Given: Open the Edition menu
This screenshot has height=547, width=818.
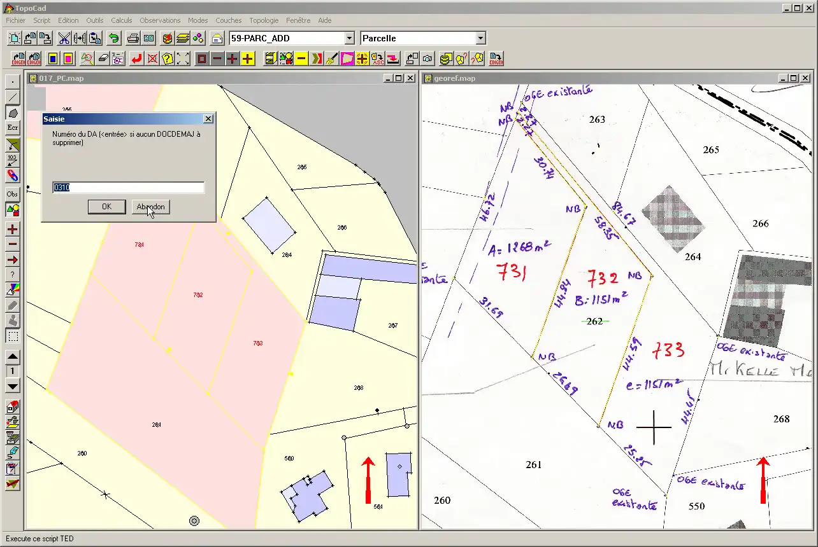Looking at the screenshot, I should 68,20.
